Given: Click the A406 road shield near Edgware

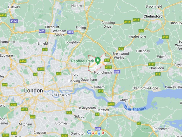Looking at the screenshot, I should click(x=23, y=61).
